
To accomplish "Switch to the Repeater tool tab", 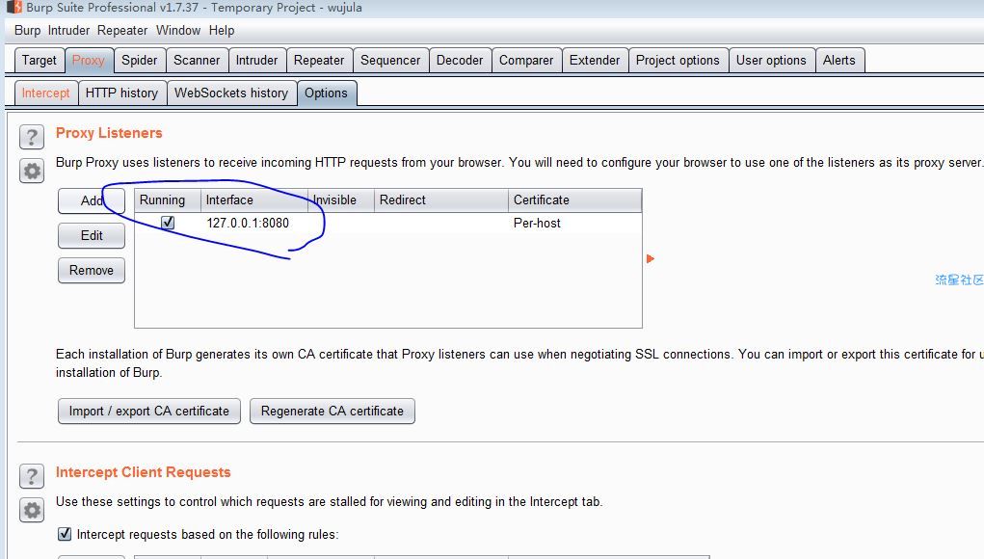I will (x=319, y=60).
